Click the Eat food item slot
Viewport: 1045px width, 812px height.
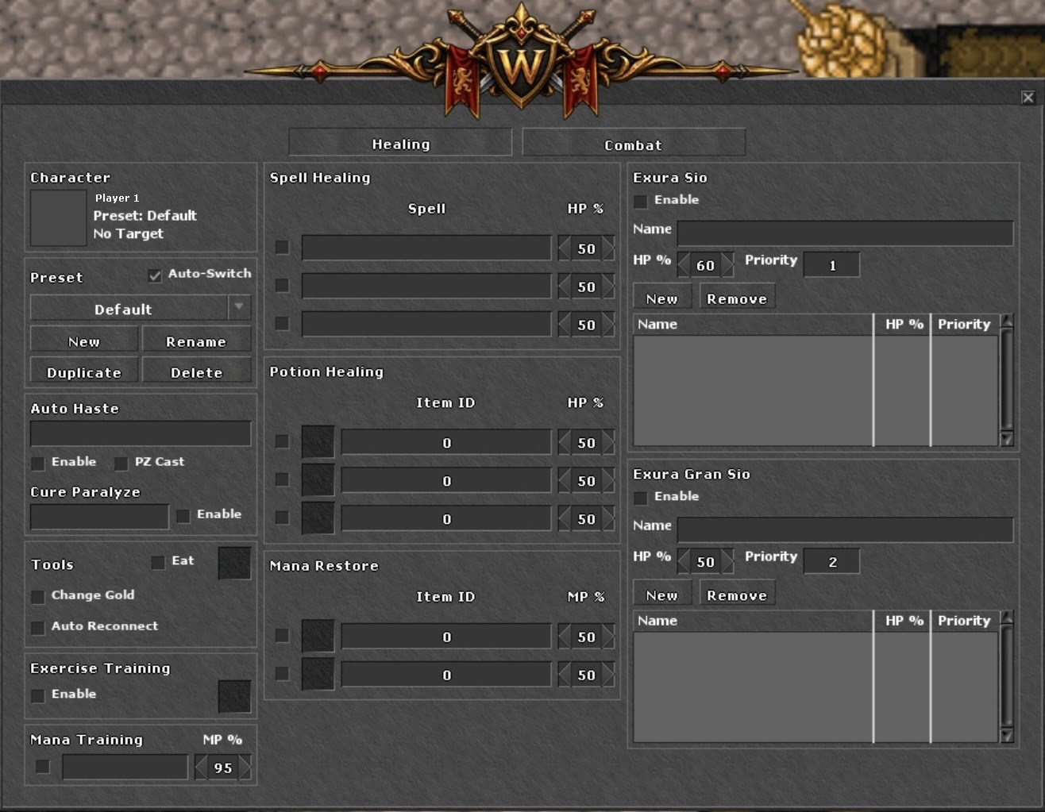[x=234, y=563]
